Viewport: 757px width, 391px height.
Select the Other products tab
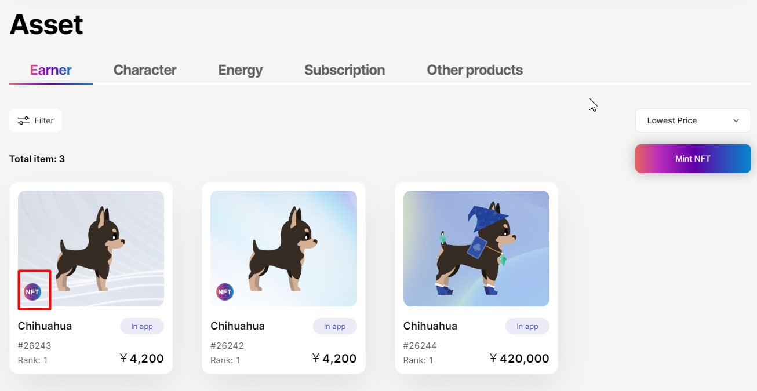[x=475, y=70]
